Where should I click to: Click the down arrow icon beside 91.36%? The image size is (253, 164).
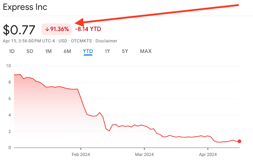[47, 29]
